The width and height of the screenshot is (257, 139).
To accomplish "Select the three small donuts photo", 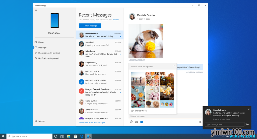I will pyautogui.click(x=167, y=104).
